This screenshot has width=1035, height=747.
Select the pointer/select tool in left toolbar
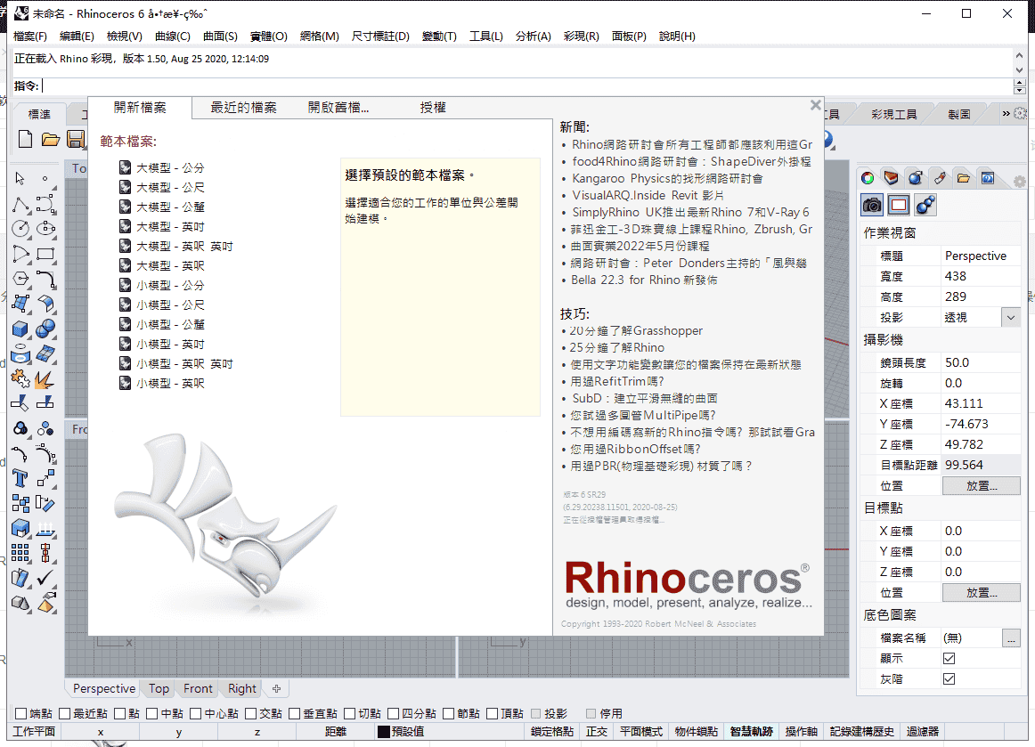point(19,179)
